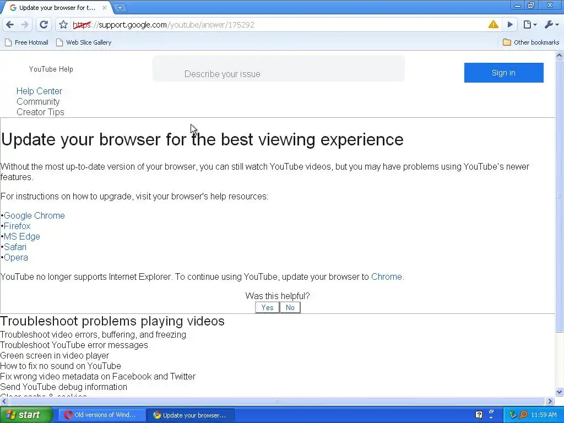
Task: Click the horizontal scrollbar thumb
Action: [x=276, y=401]
